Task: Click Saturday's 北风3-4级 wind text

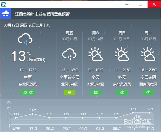Action: click(96, 84)
